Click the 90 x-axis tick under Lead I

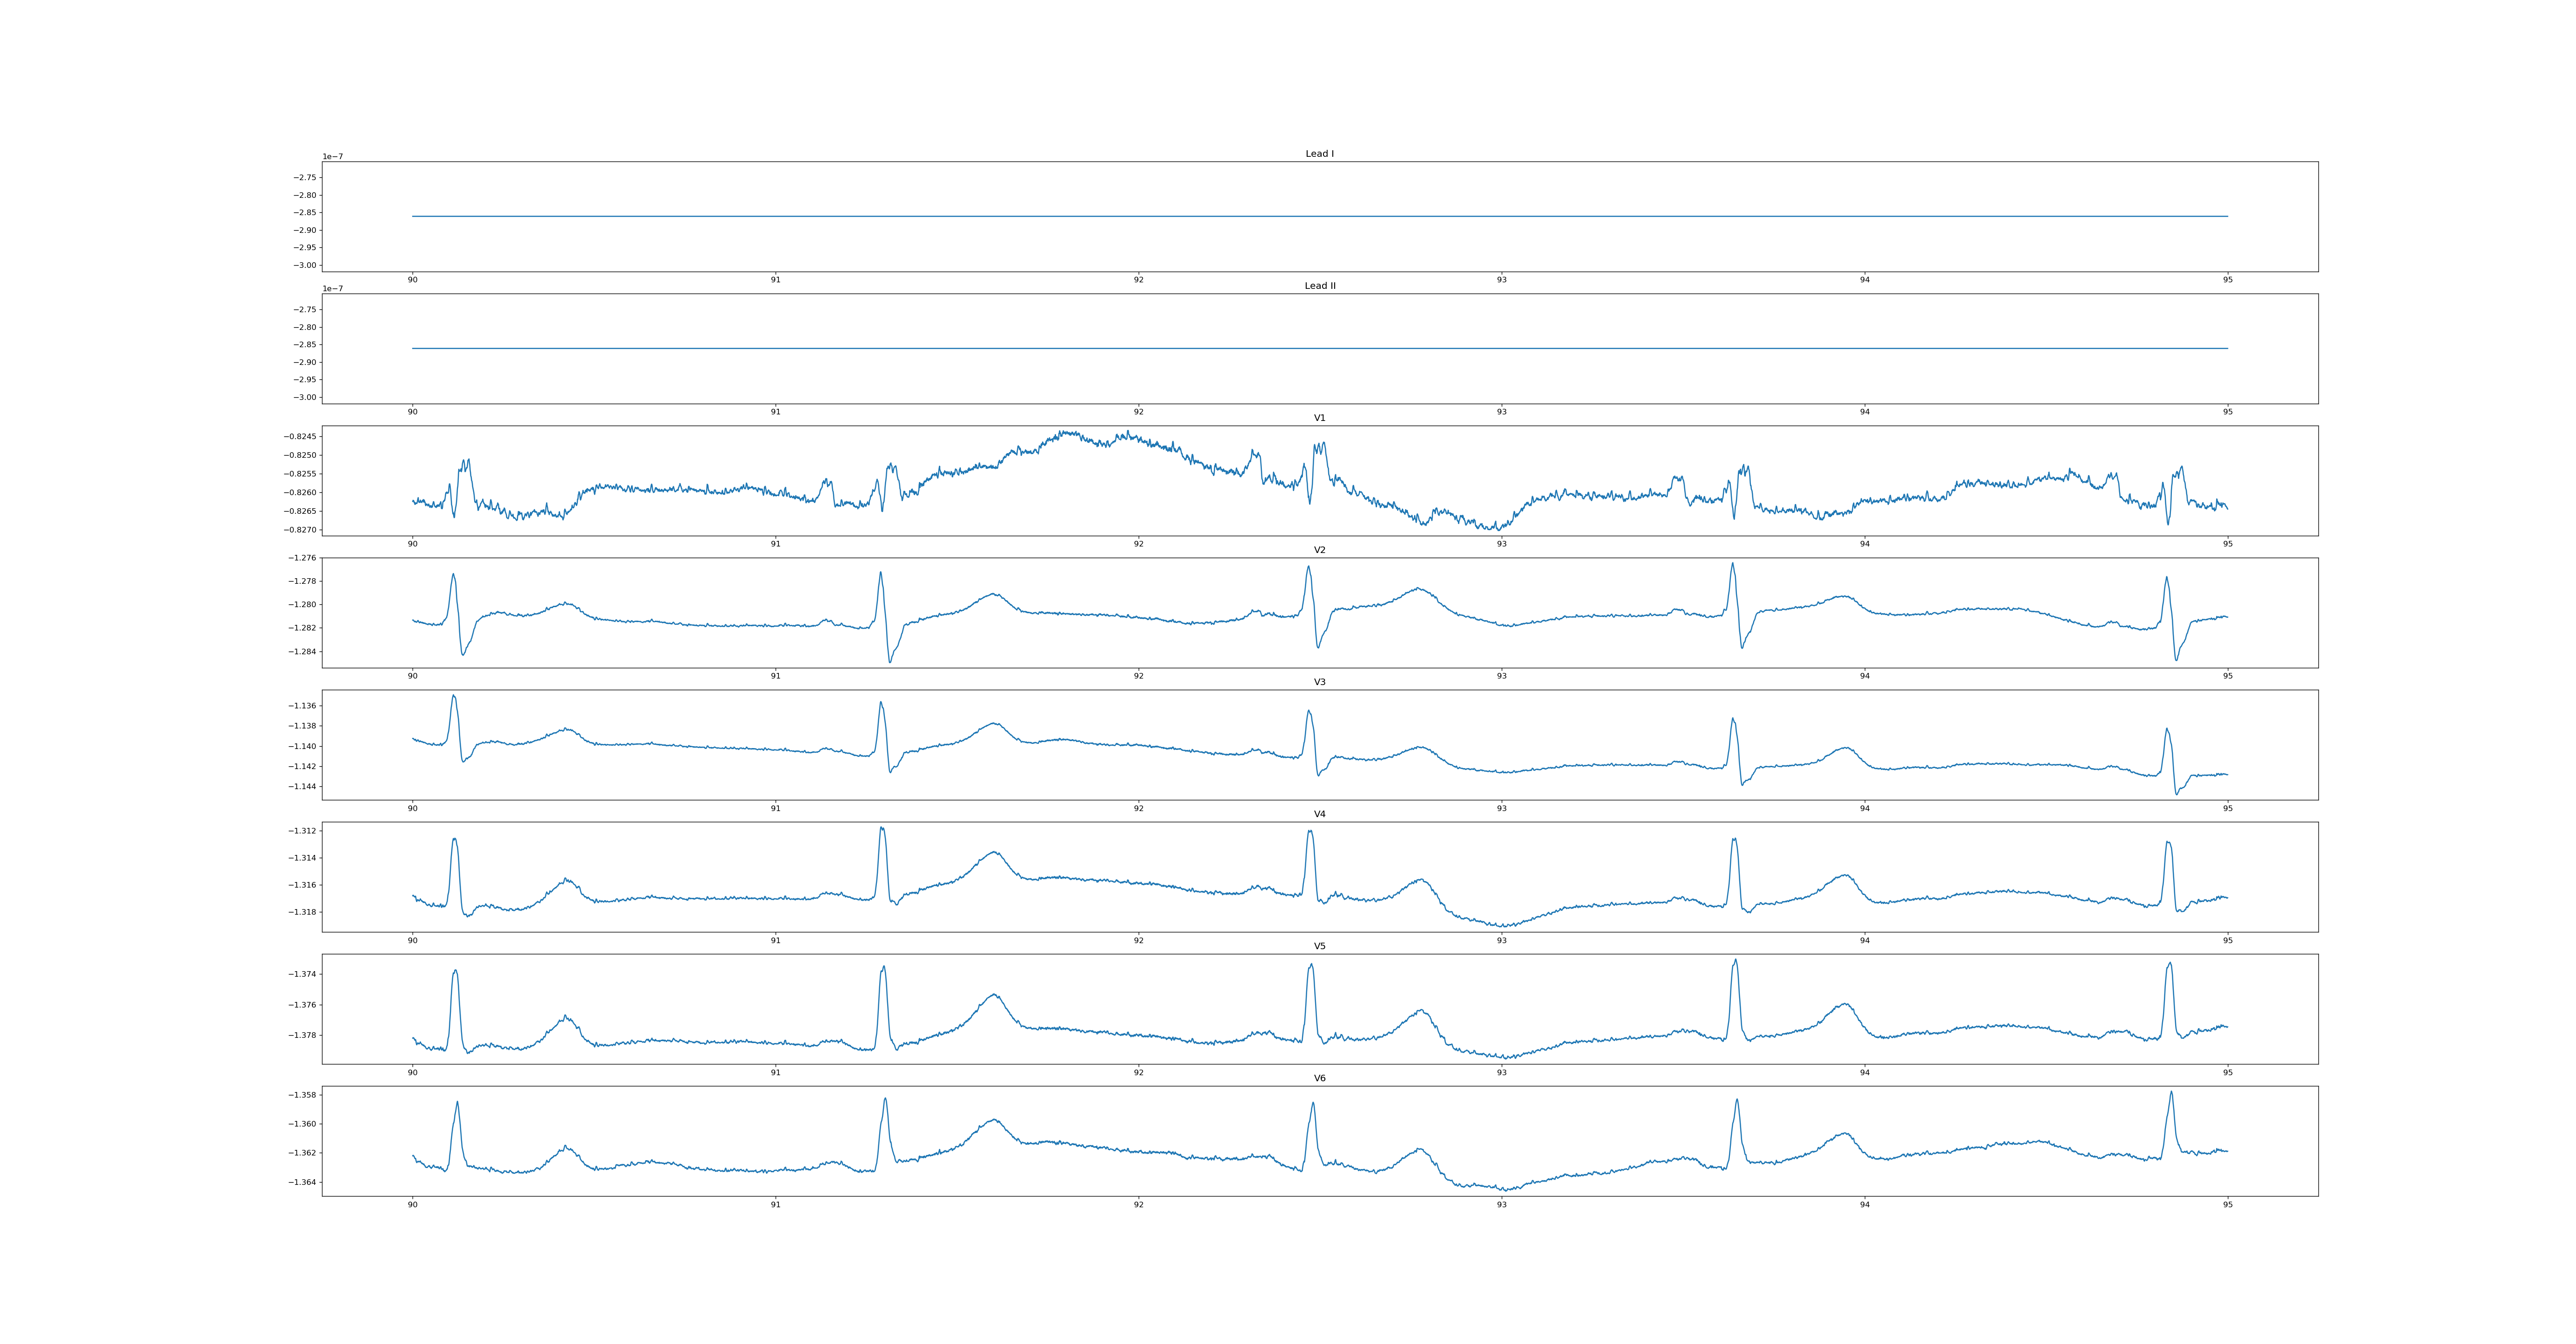[x=412, y=280]
